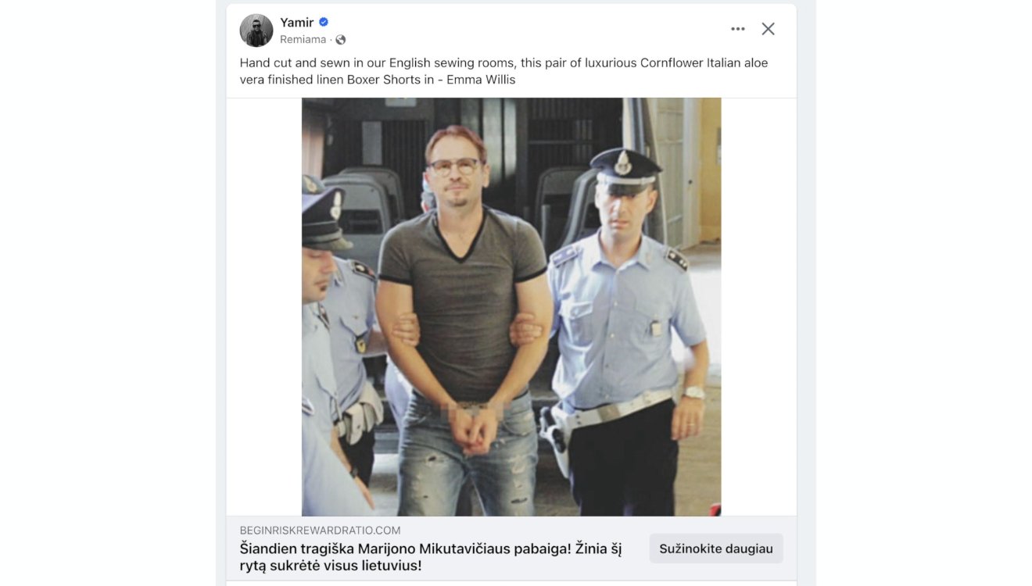Click the police officer on the photo's right

coord(625,328)
